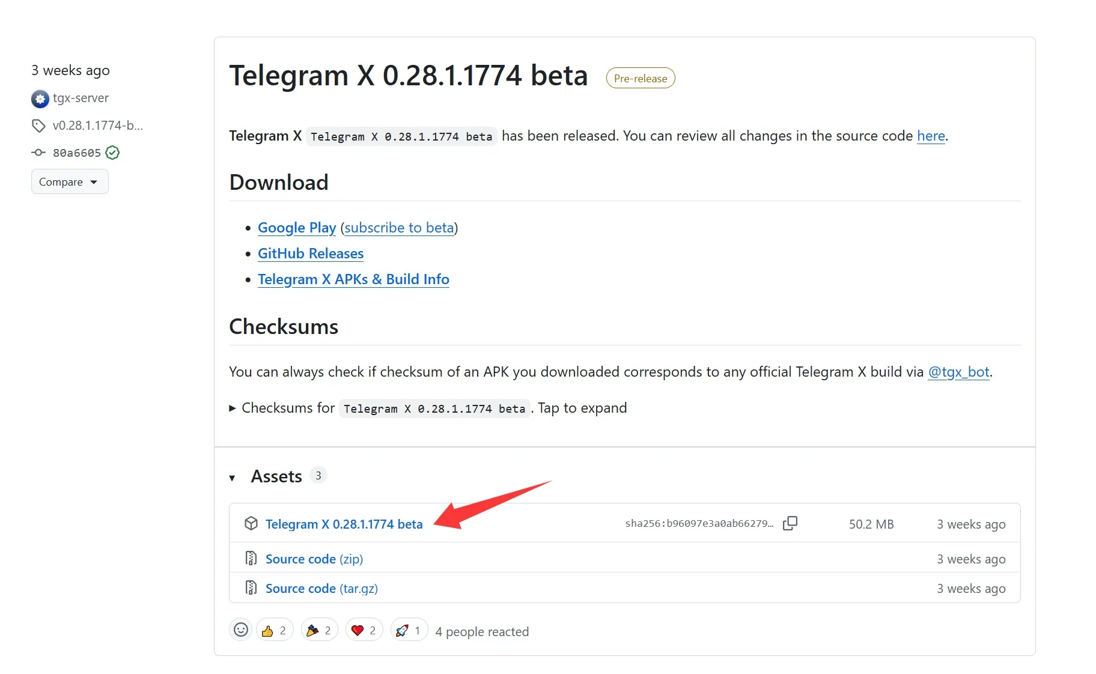Click the package icon beside Telegram X asset
The width and height of the screenshot is (1096, 674).
(251, 523)
